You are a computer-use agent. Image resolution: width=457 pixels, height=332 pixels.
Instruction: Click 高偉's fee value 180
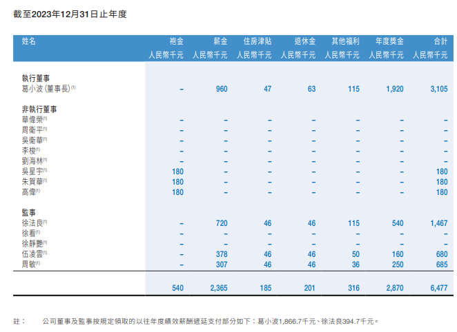coord(177,192)
